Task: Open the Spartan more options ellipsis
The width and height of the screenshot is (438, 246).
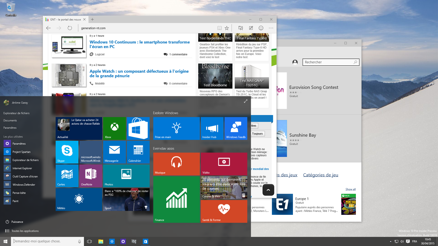Action: point(271,28)
